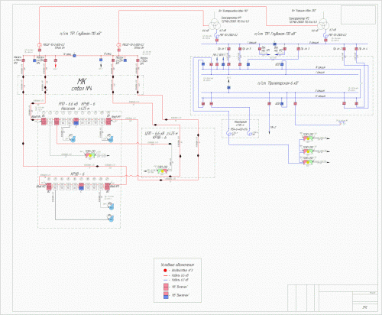The height and width of the screenshot is (315, 382).
Task: Click the left red circular reactor symbol
Action: (x=40, y=45)
